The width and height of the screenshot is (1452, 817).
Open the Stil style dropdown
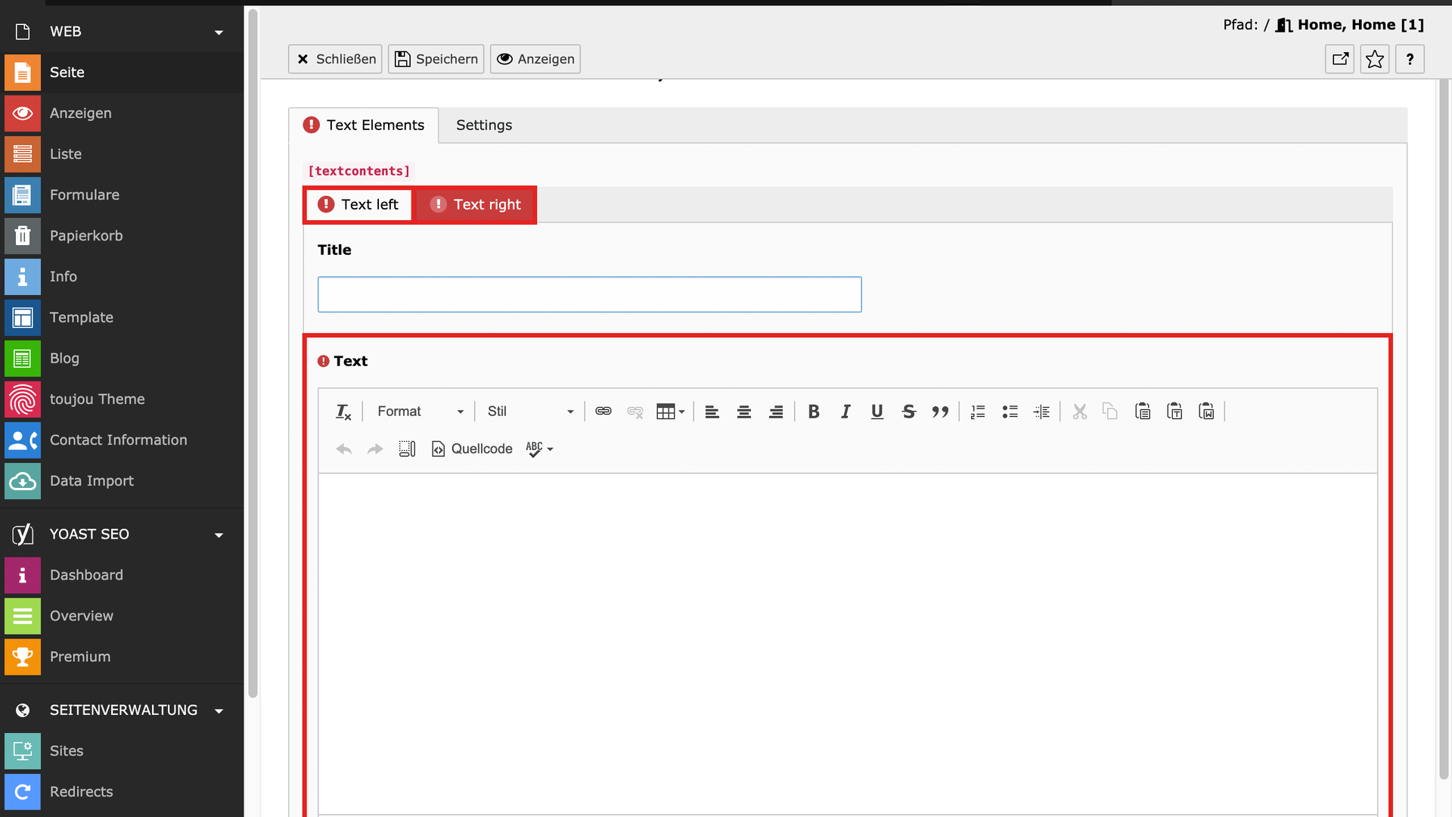click(530, 412)
